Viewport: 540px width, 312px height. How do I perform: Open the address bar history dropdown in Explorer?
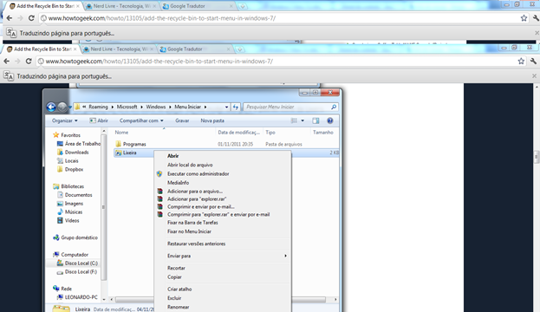pos(226,107)
